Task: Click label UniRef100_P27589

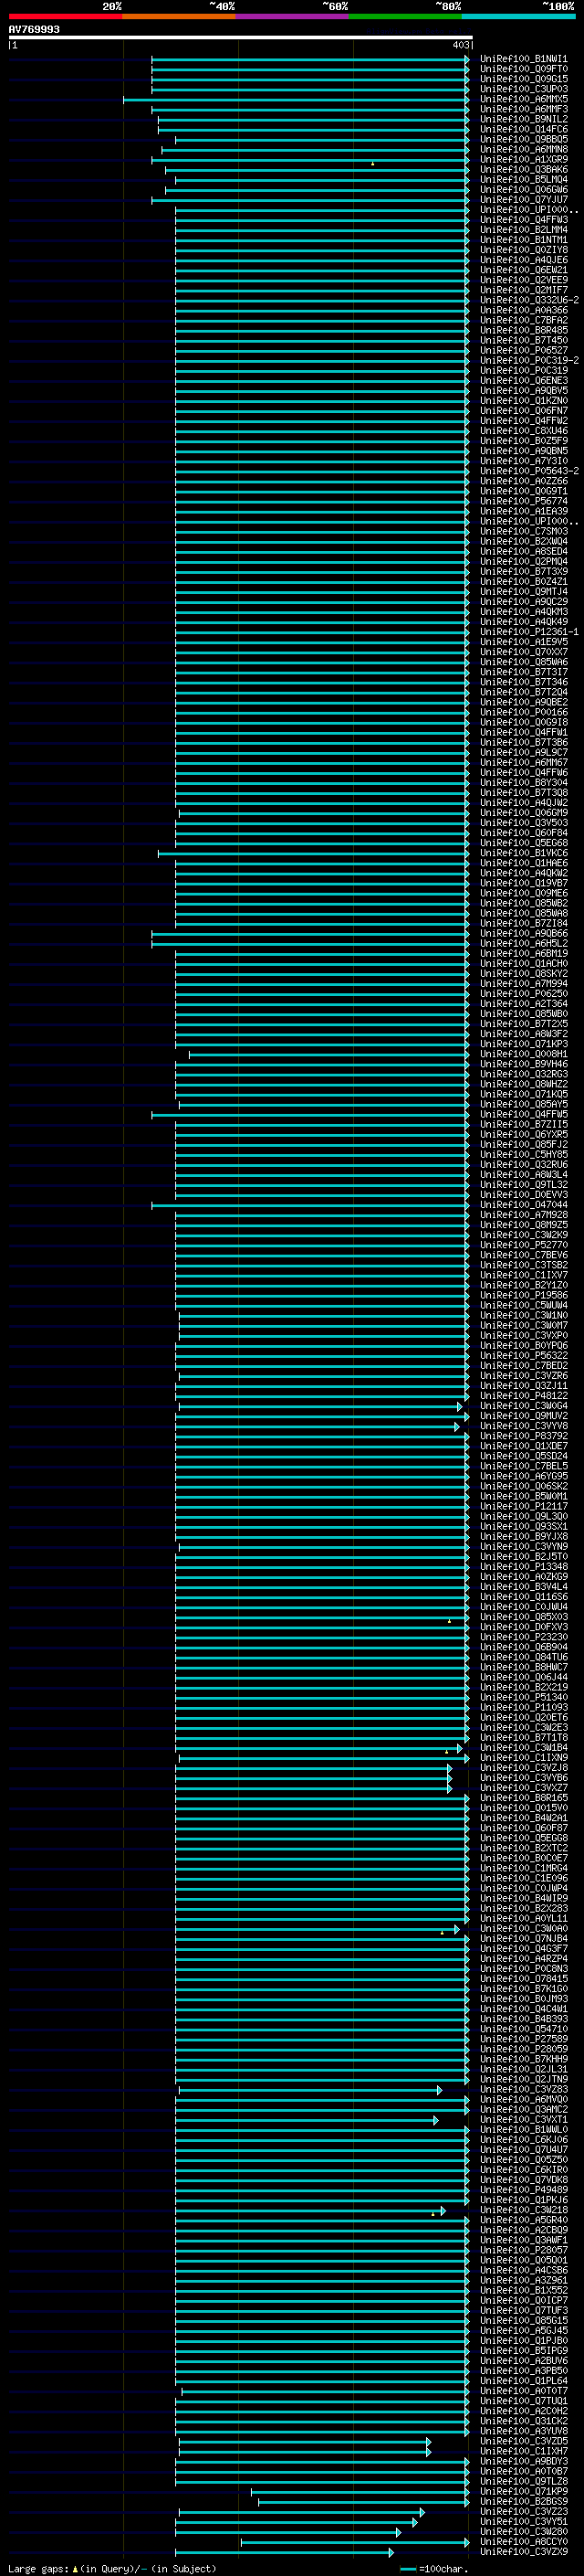Action: (523, 2039)
